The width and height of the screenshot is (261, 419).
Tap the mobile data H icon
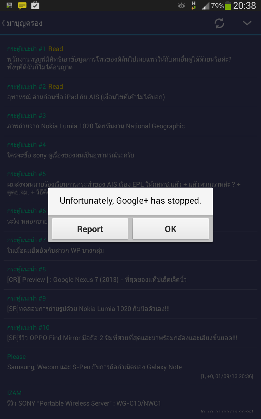click(x=194, y=6)
